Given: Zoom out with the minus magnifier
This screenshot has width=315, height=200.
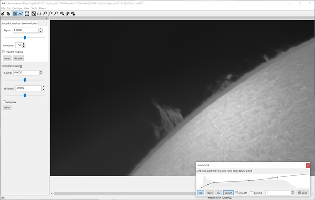Looking at the screenshot, I should tap(50, 14).
